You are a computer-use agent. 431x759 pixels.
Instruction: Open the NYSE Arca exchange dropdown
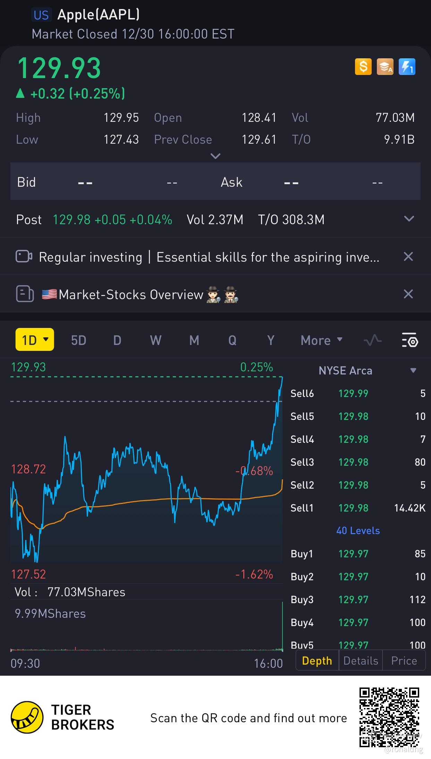click(413, 370)
